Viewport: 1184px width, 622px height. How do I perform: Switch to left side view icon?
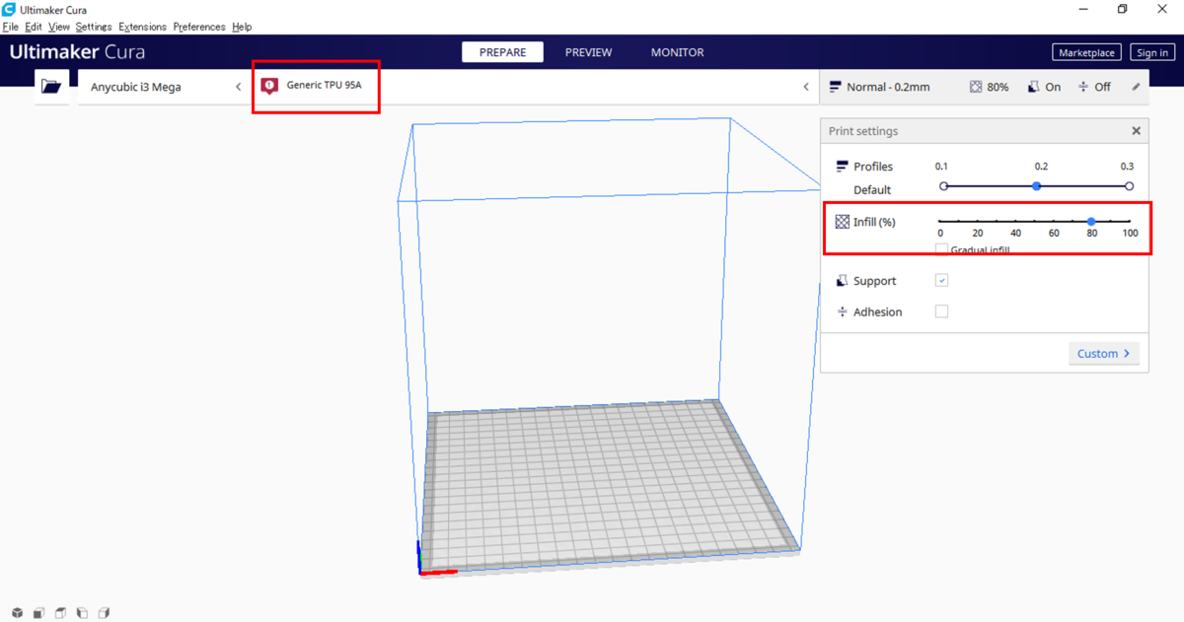(x=82, y=613)
